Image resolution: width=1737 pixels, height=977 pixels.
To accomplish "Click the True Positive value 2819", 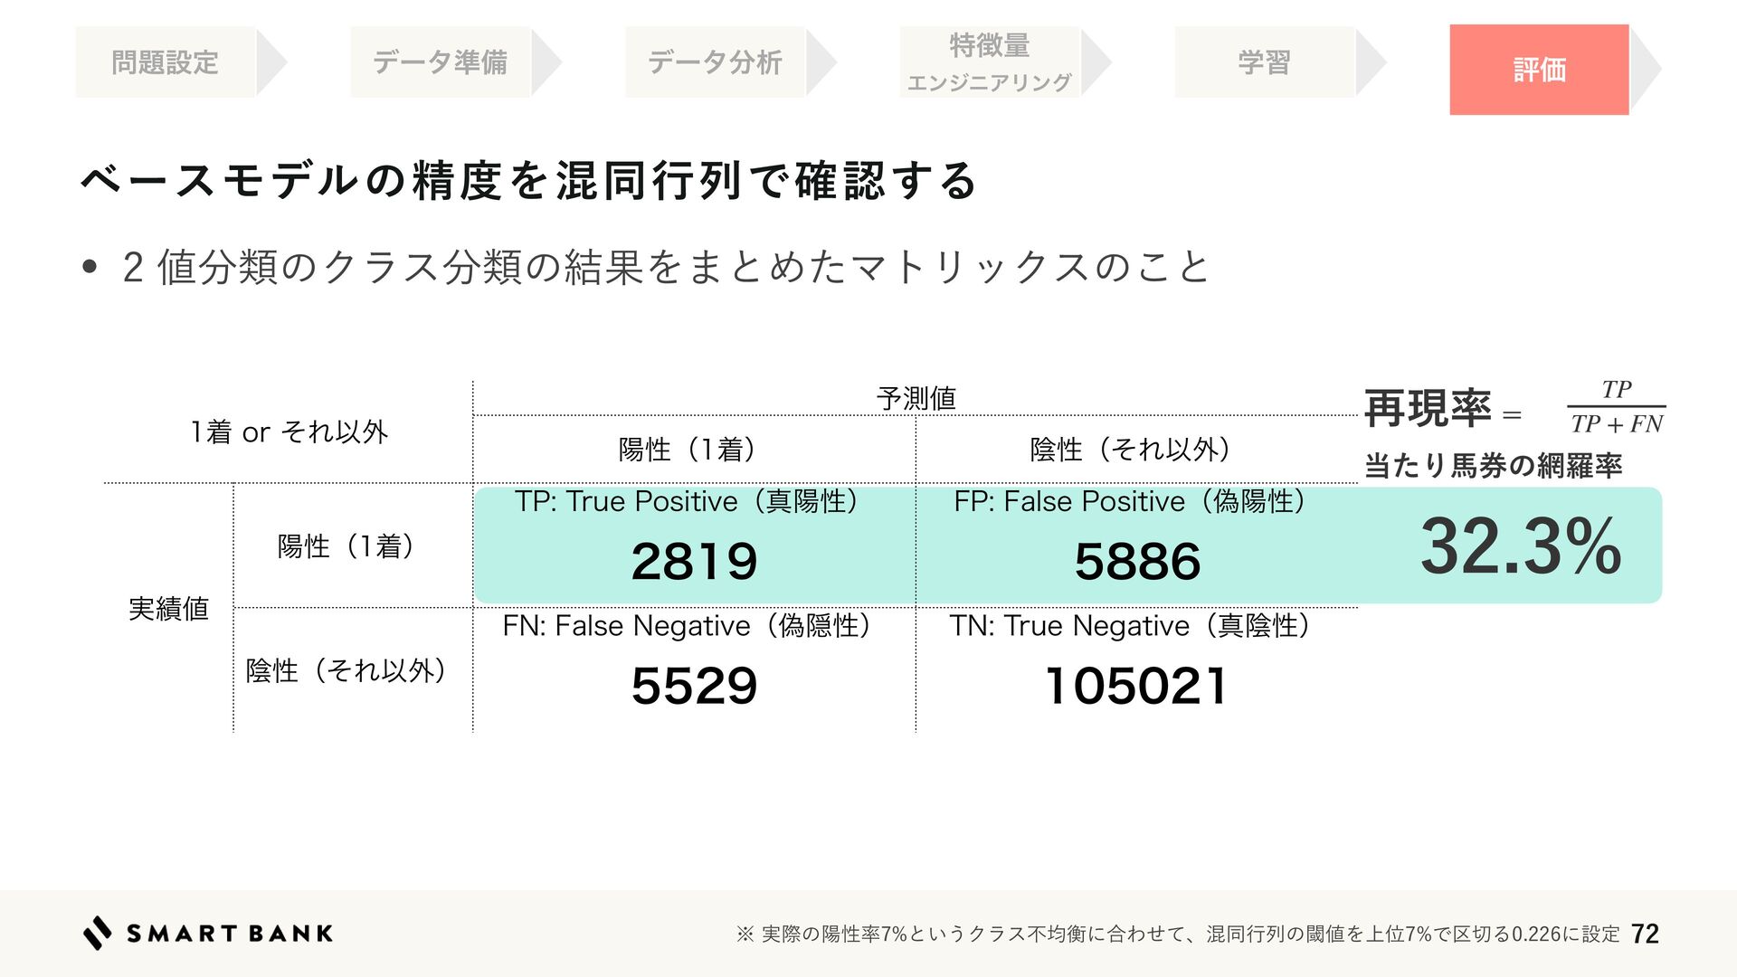I will tap(694, 561).
